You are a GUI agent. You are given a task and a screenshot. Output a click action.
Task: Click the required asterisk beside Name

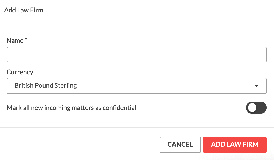click(x=26, y=39)
